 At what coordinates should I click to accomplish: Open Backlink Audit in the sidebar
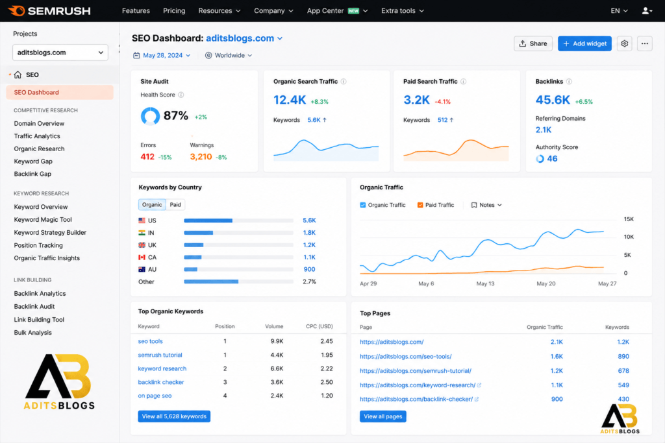tap(34, 307)
